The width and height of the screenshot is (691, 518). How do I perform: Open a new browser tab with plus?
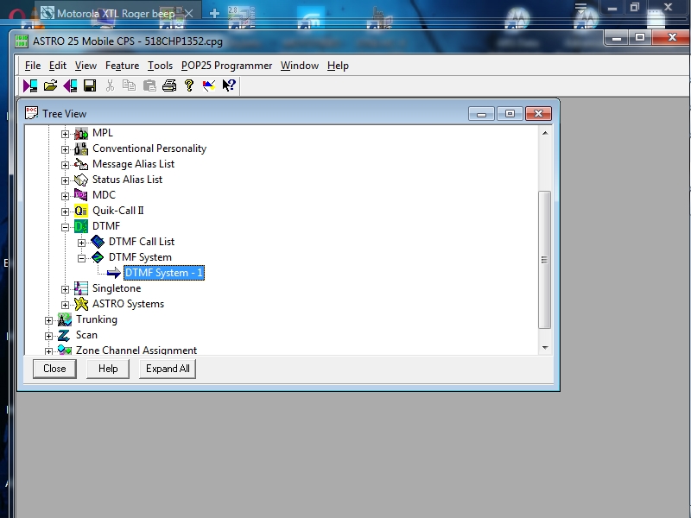coord(214,14)
